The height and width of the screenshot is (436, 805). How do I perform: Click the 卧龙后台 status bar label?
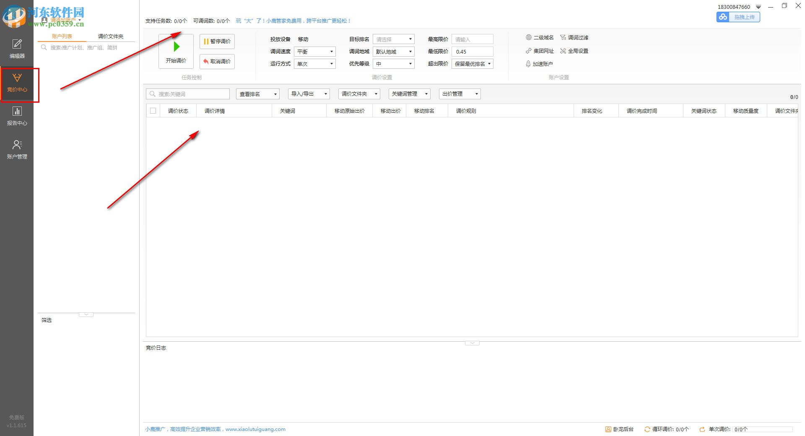[x=623, y=429]
